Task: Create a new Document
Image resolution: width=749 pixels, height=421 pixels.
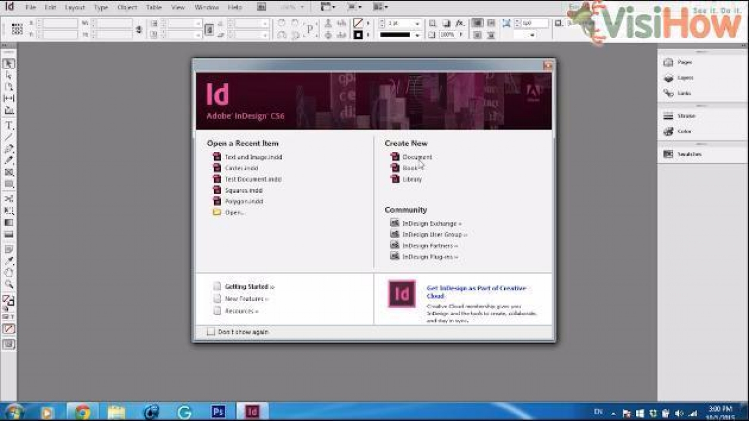Action: pyautogui.click(x=417, y=157)
